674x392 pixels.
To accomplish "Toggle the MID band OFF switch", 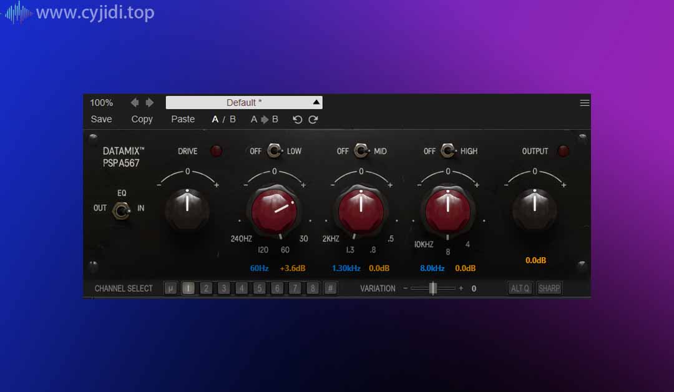I will (361, 151).
